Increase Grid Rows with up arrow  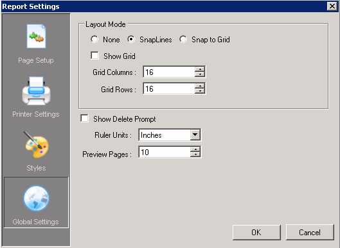coord(200,86)
